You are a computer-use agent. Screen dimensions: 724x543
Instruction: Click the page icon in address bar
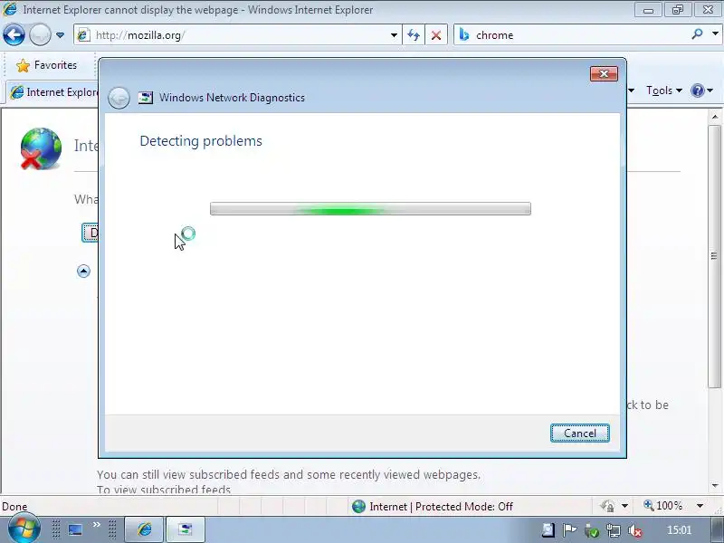[83, 35]
